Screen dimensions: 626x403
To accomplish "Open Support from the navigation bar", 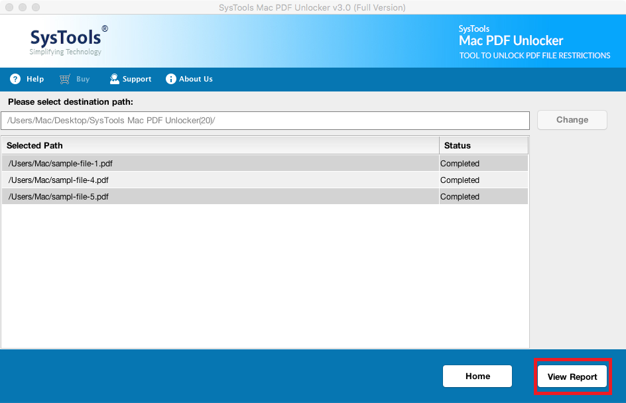I will 136,79.
